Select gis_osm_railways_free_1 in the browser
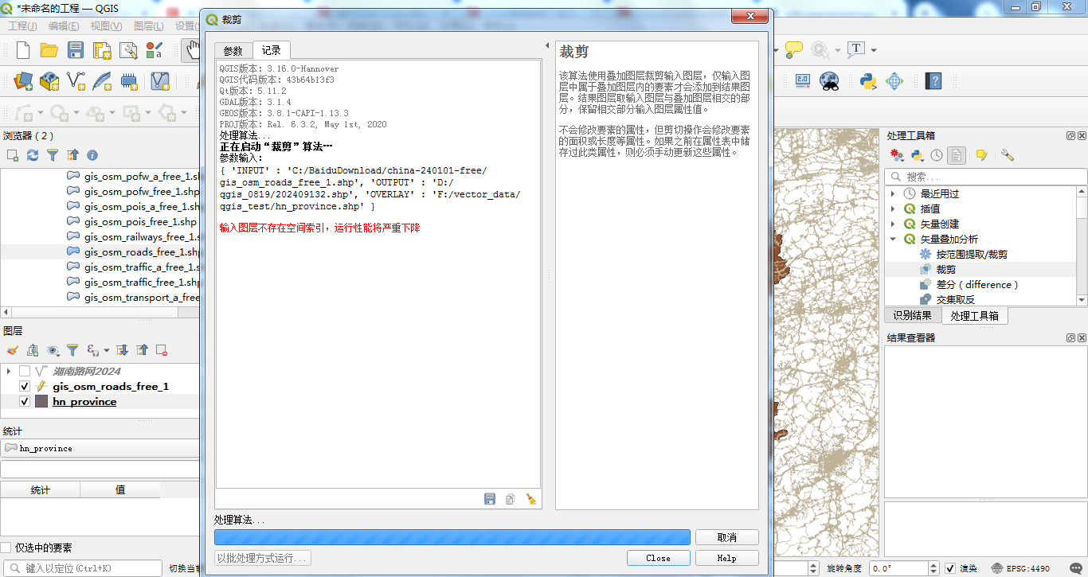 (x=142, y=236)
